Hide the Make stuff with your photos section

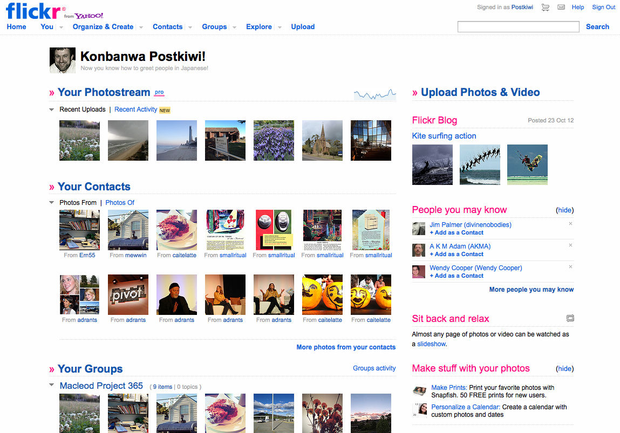(564, 369)
